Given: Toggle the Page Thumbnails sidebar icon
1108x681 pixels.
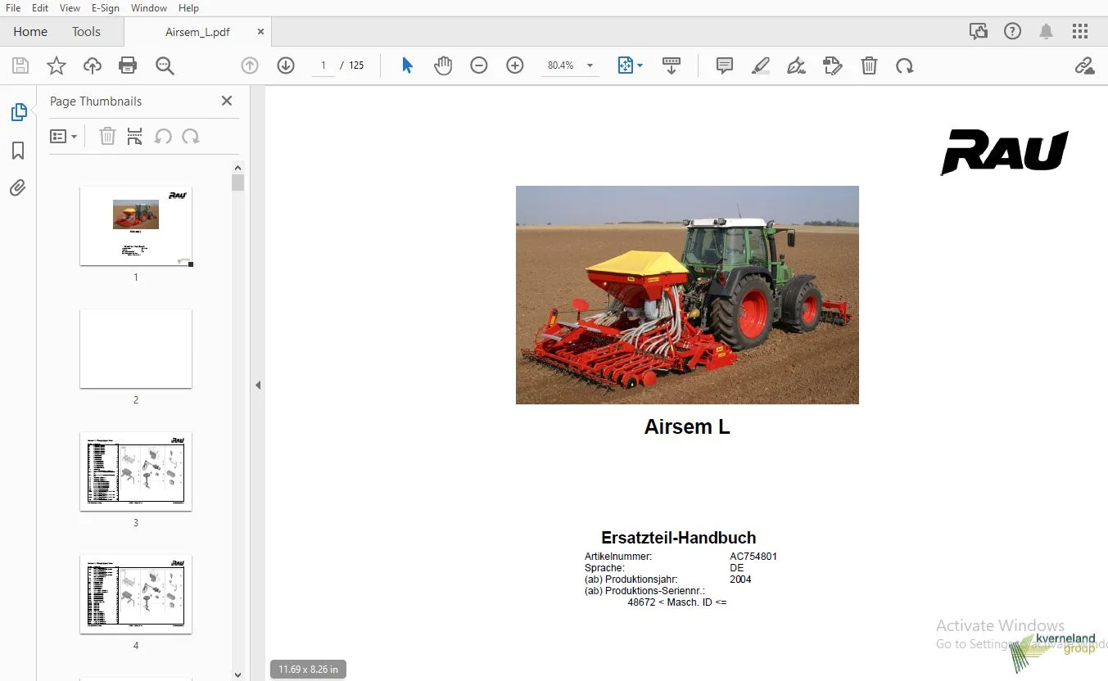Looking at the screenshot, I should pos(18,112).
